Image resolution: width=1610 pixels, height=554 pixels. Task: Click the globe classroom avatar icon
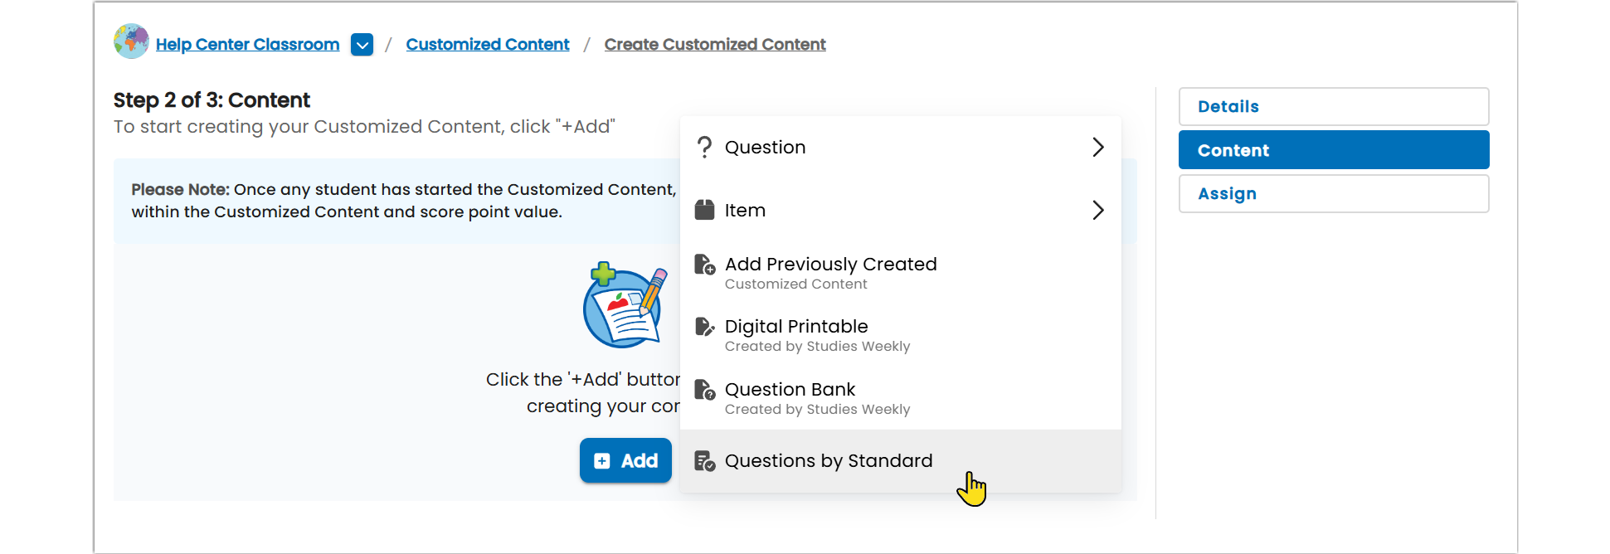coord(131,41)
